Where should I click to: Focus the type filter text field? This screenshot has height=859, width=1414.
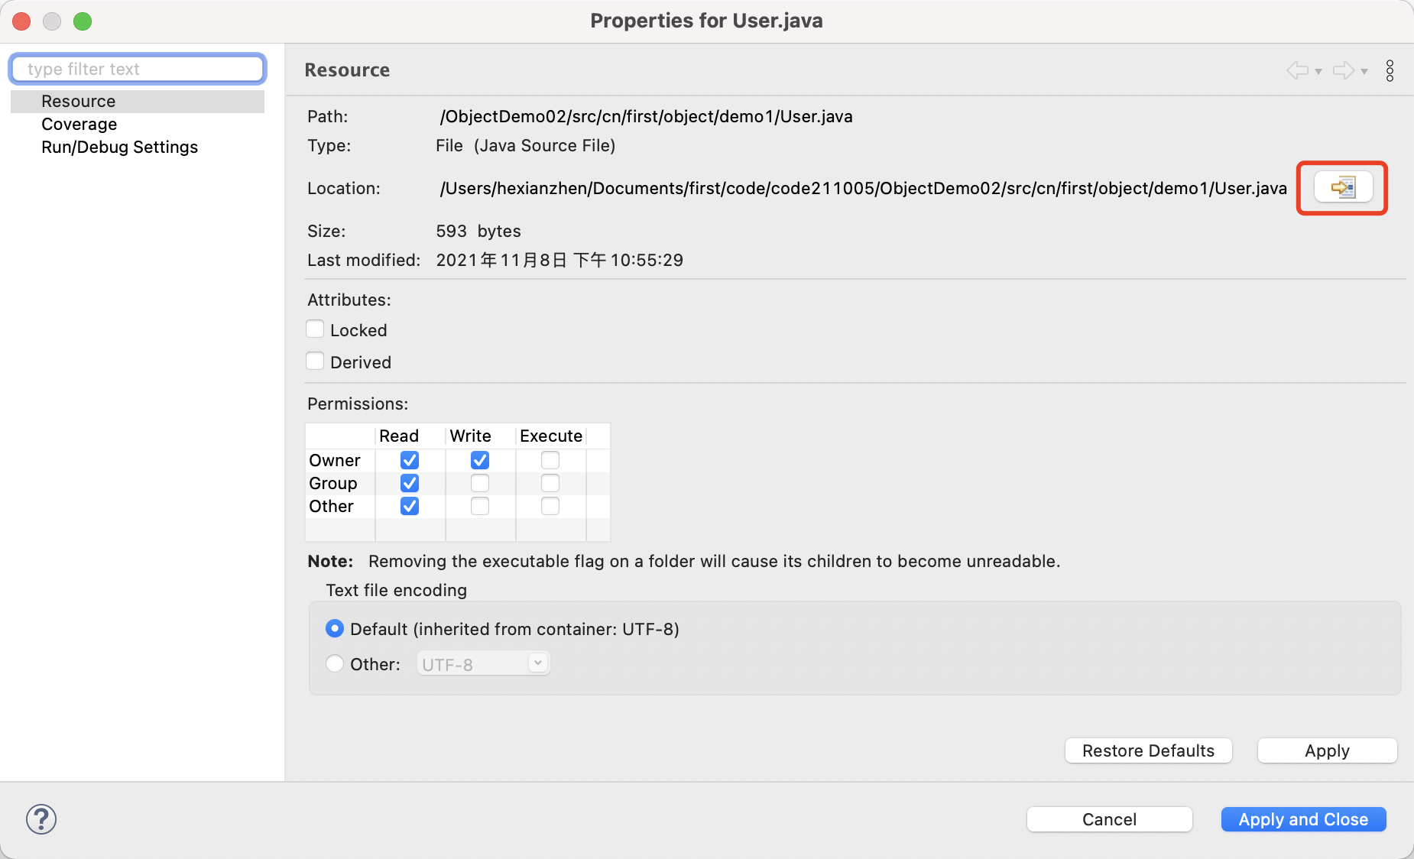[x=138, y=69]
